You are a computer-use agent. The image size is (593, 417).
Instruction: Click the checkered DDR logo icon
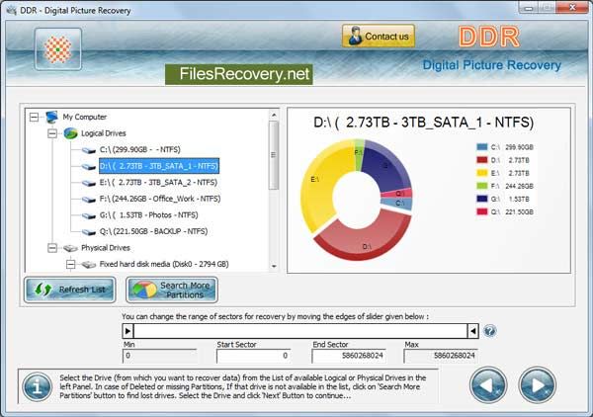tap(58, 49)
